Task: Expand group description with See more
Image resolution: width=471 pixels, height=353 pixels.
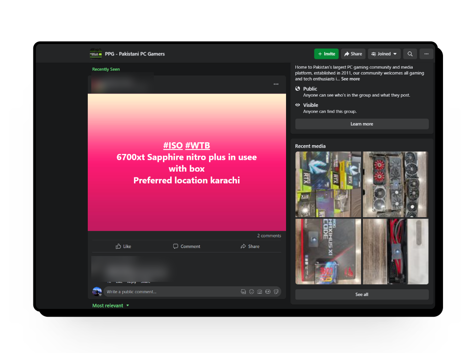Action: [x=350, y=79]
